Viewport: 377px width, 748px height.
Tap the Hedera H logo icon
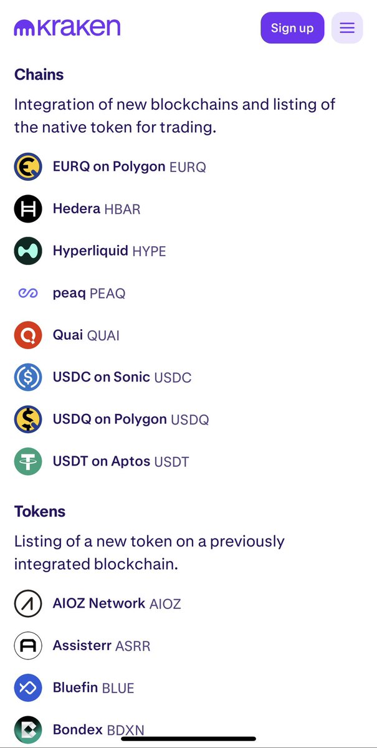pos(28,209)
